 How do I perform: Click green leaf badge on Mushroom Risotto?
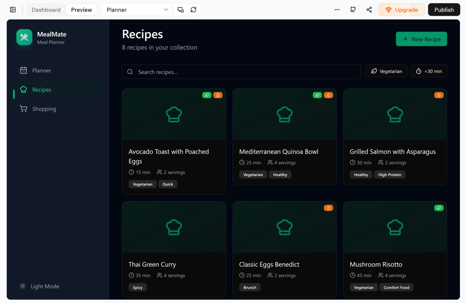439,208
